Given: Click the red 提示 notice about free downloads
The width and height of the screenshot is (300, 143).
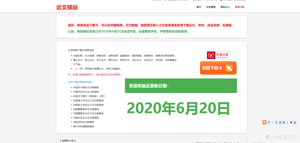Looking at the screenshot, I should pyautogui.click(x=150, y=25).
